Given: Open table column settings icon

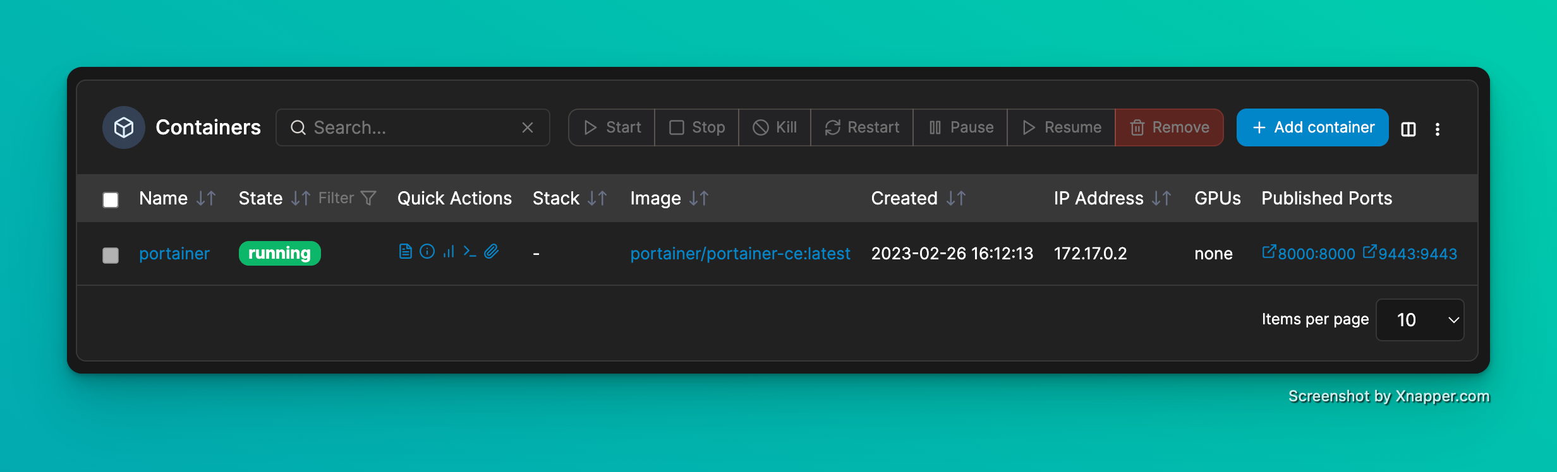Looking at the screenshot, I should (x=1409, y=129).
